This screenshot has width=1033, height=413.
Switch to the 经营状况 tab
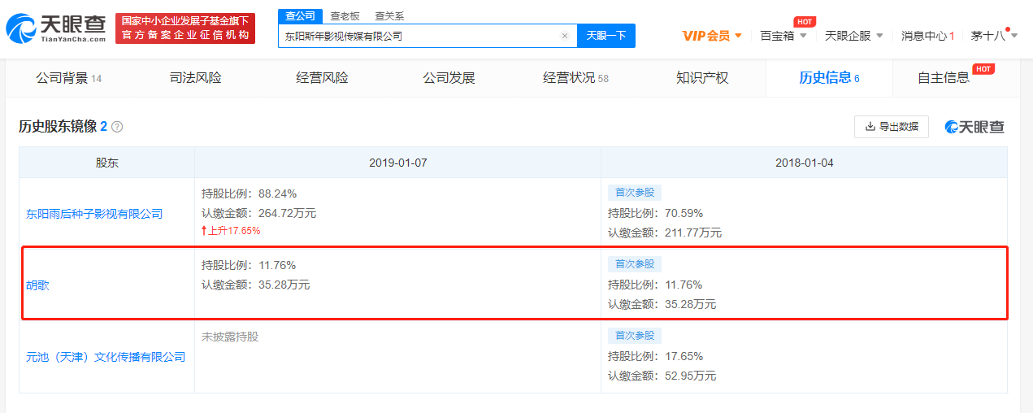pyautogui.click(x=575, y=78)
